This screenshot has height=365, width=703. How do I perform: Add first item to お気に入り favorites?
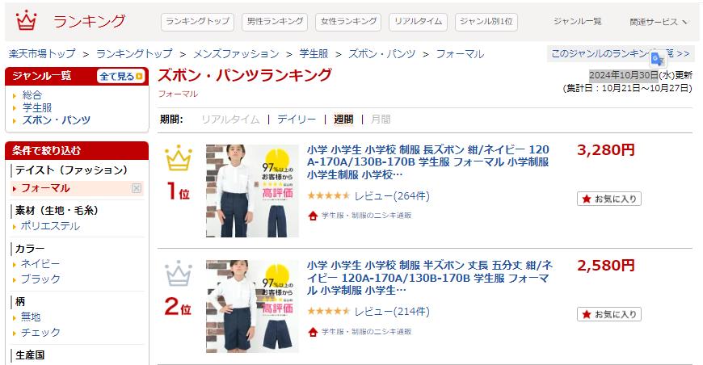(x=608, y=199)
